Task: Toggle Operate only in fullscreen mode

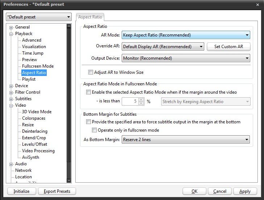Action: tap(94, 130)
